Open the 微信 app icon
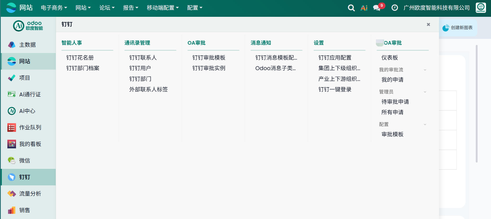The height and width of the screenshot is (219, 491). pyautogui.click(x=12, y=160)
